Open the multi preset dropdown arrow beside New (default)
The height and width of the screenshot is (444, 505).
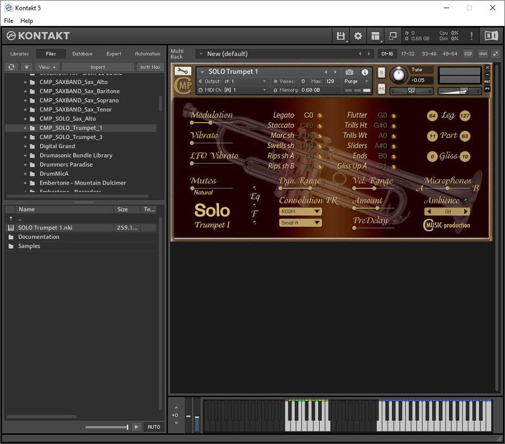[201, 54]
